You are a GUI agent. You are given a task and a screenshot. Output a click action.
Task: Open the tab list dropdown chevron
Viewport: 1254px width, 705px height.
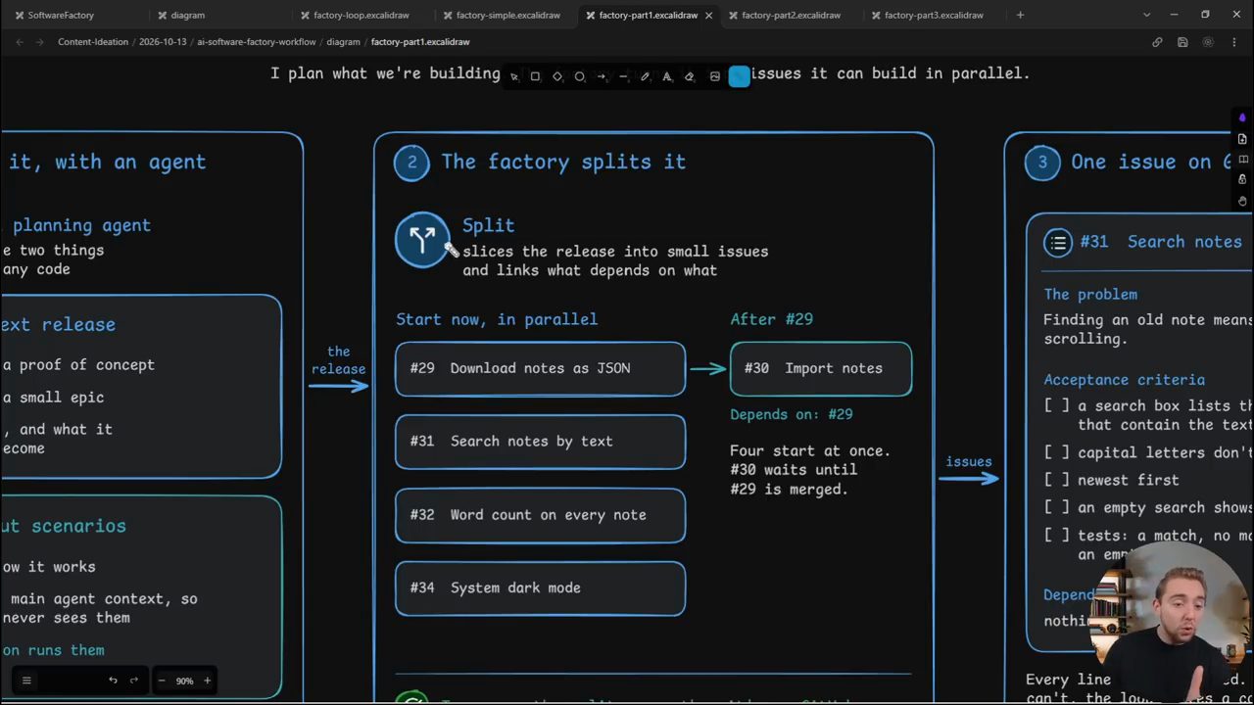click(x=1146, y=15)
